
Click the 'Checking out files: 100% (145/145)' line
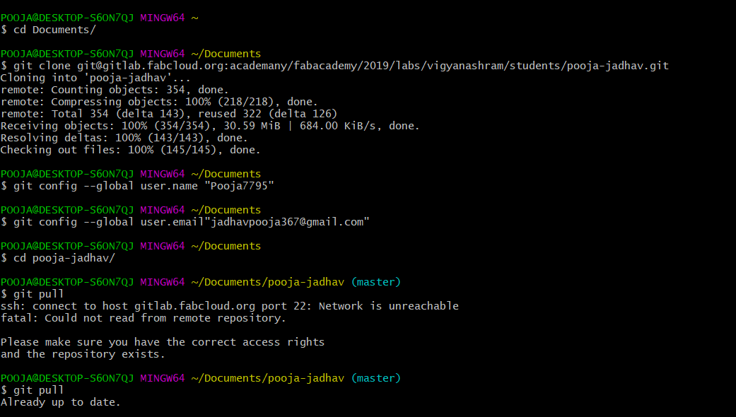[x=131, y=150]
